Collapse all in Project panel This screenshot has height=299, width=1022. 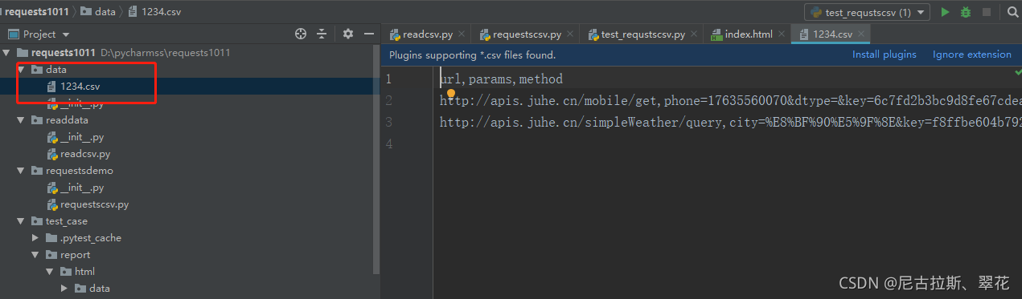322,34
